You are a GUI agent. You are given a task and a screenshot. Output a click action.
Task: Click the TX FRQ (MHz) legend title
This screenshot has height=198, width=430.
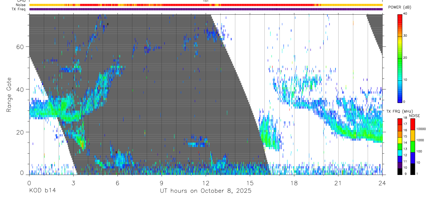[x=399, y=111]
